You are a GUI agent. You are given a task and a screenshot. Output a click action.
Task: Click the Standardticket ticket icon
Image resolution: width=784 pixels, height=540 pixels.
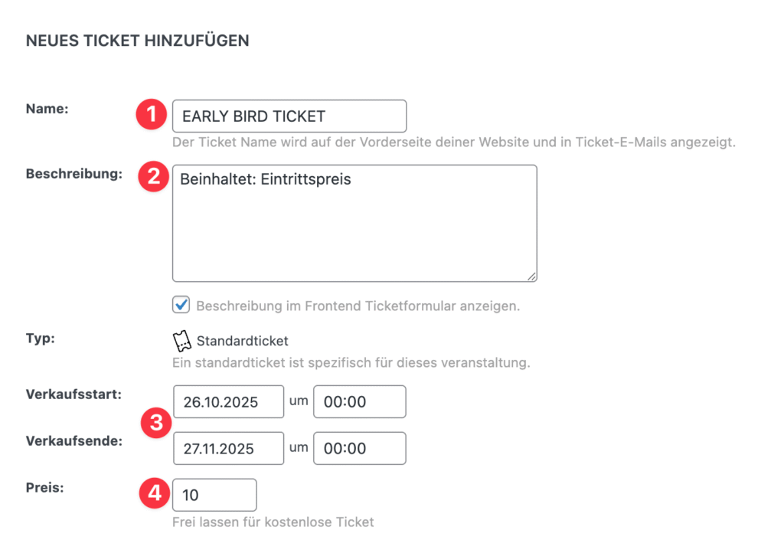(x=181, y=341)
